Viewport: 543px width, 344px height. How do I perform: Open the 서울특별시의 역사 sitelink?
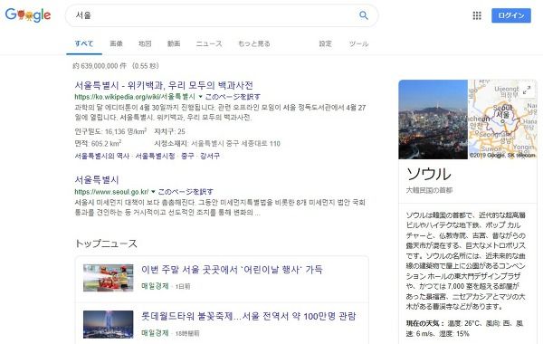pos(101,156)
